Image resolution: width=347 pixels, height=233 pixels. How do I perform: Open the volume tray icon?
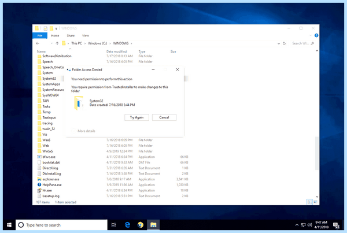310,225
